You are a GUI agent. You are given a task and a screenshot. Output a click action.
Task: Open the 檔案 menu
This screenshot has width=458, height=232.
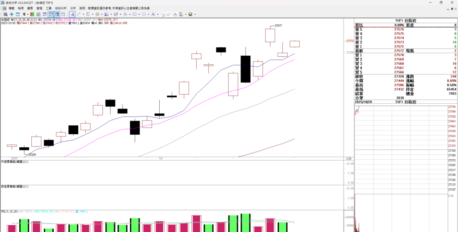tap(11, 8)
